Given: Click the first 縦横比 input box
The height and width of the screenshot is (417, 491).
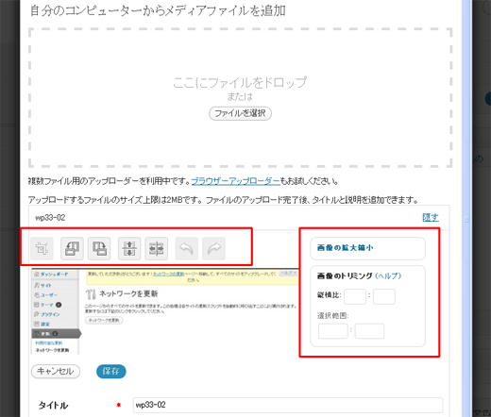Looking at the screenshot, I should coord(355,296).
